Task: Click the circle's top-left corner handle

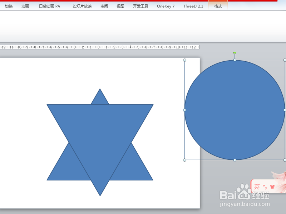Action: tap(184, 60)
